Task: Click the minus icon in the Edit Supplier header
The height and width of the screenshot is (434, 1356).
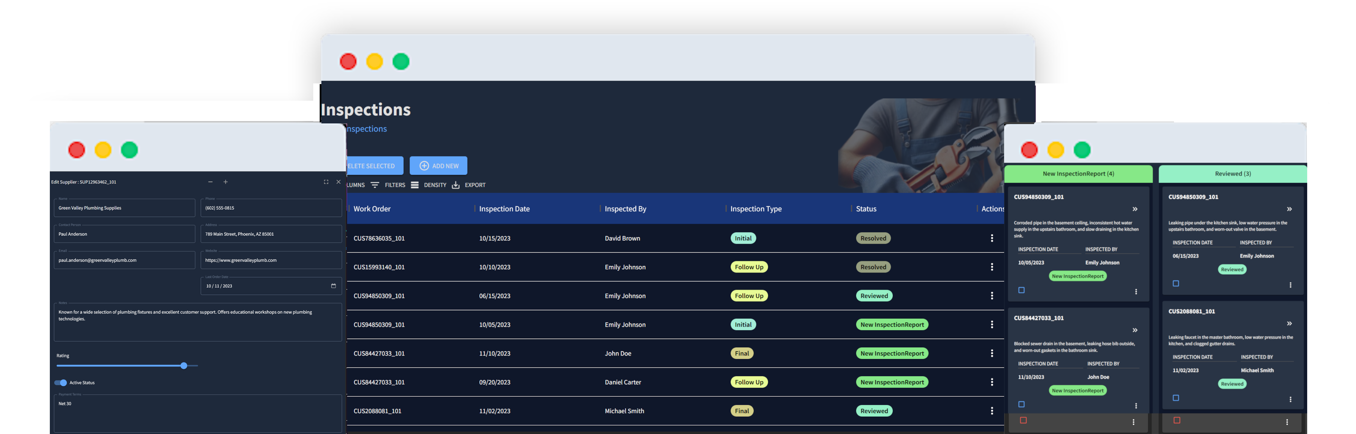Action: (x=211, y=182)
